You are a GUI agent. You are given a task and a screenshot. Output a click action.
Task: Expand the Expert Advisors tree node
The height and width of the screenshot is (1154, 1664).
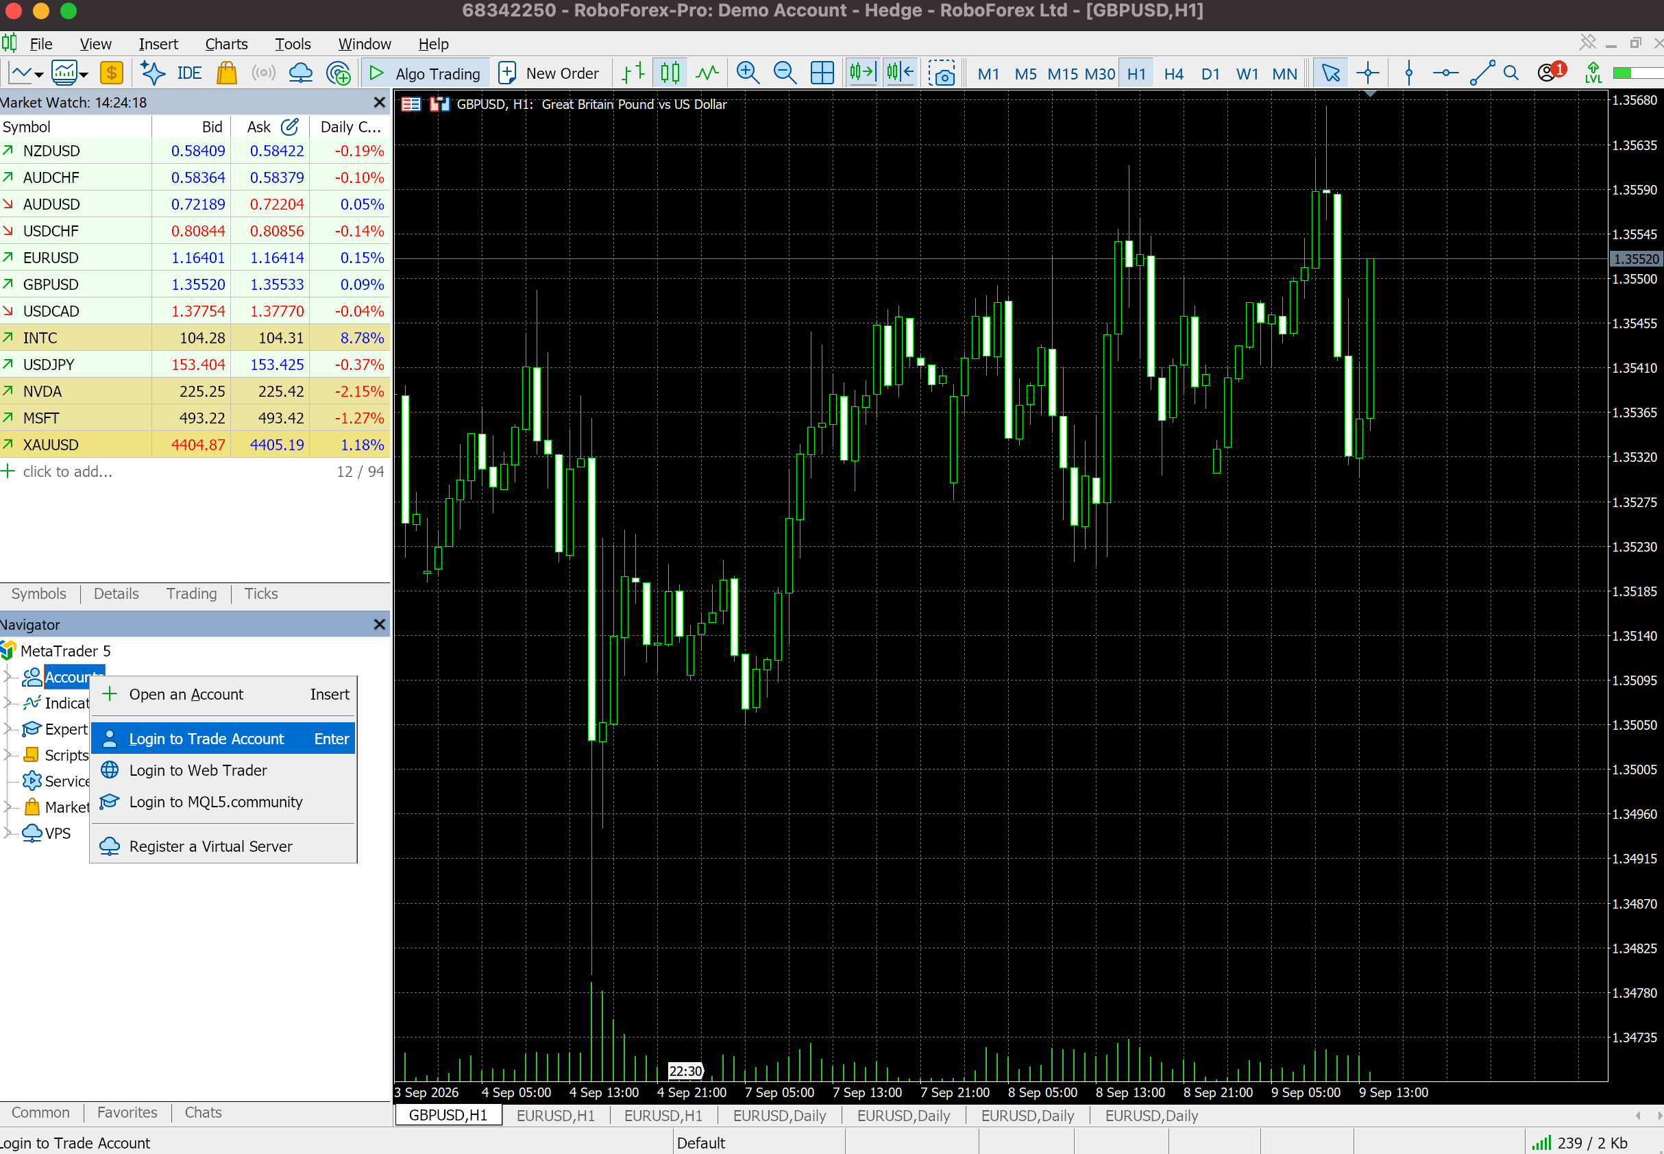(x=8, y=729)
